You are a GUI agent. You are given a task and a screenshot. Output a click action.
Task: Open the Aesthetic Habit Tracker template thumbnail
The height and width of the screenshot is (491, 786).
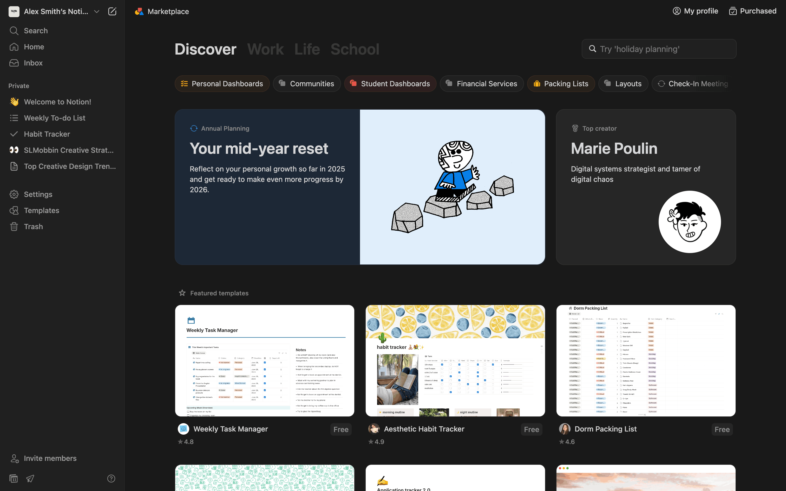click(455, 361)
